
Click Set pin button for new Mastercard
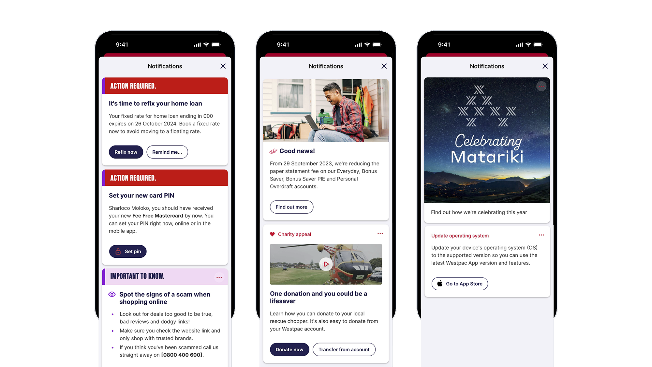tap(128, 252)
